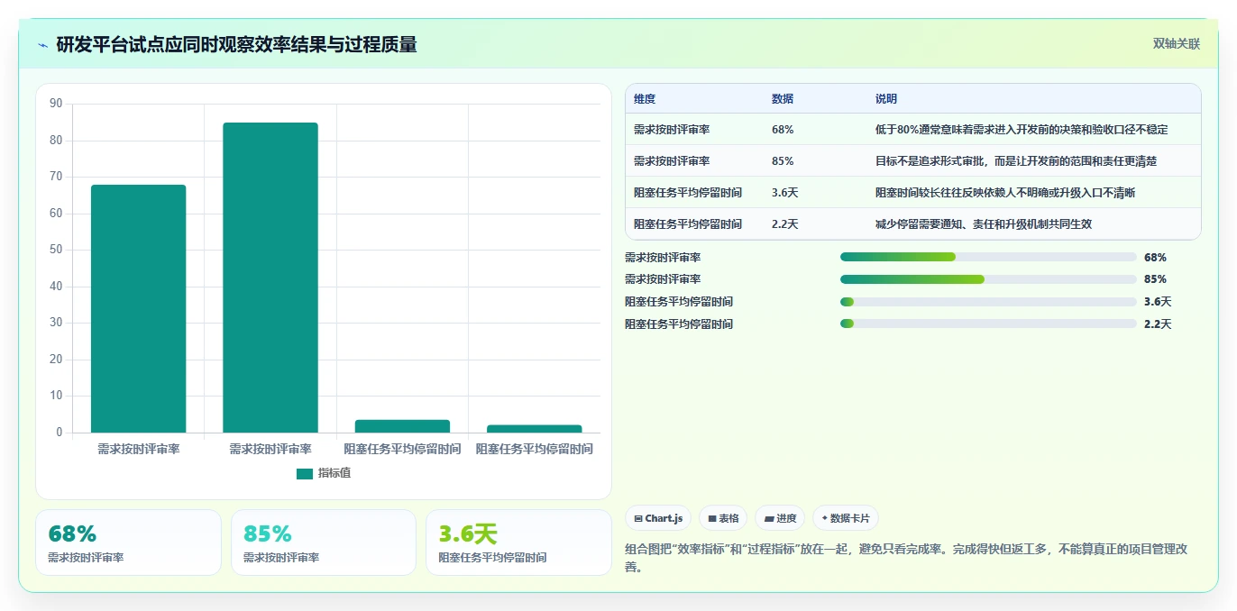Click the 2.2天 value right of its progress bar

pos(1158,324)
